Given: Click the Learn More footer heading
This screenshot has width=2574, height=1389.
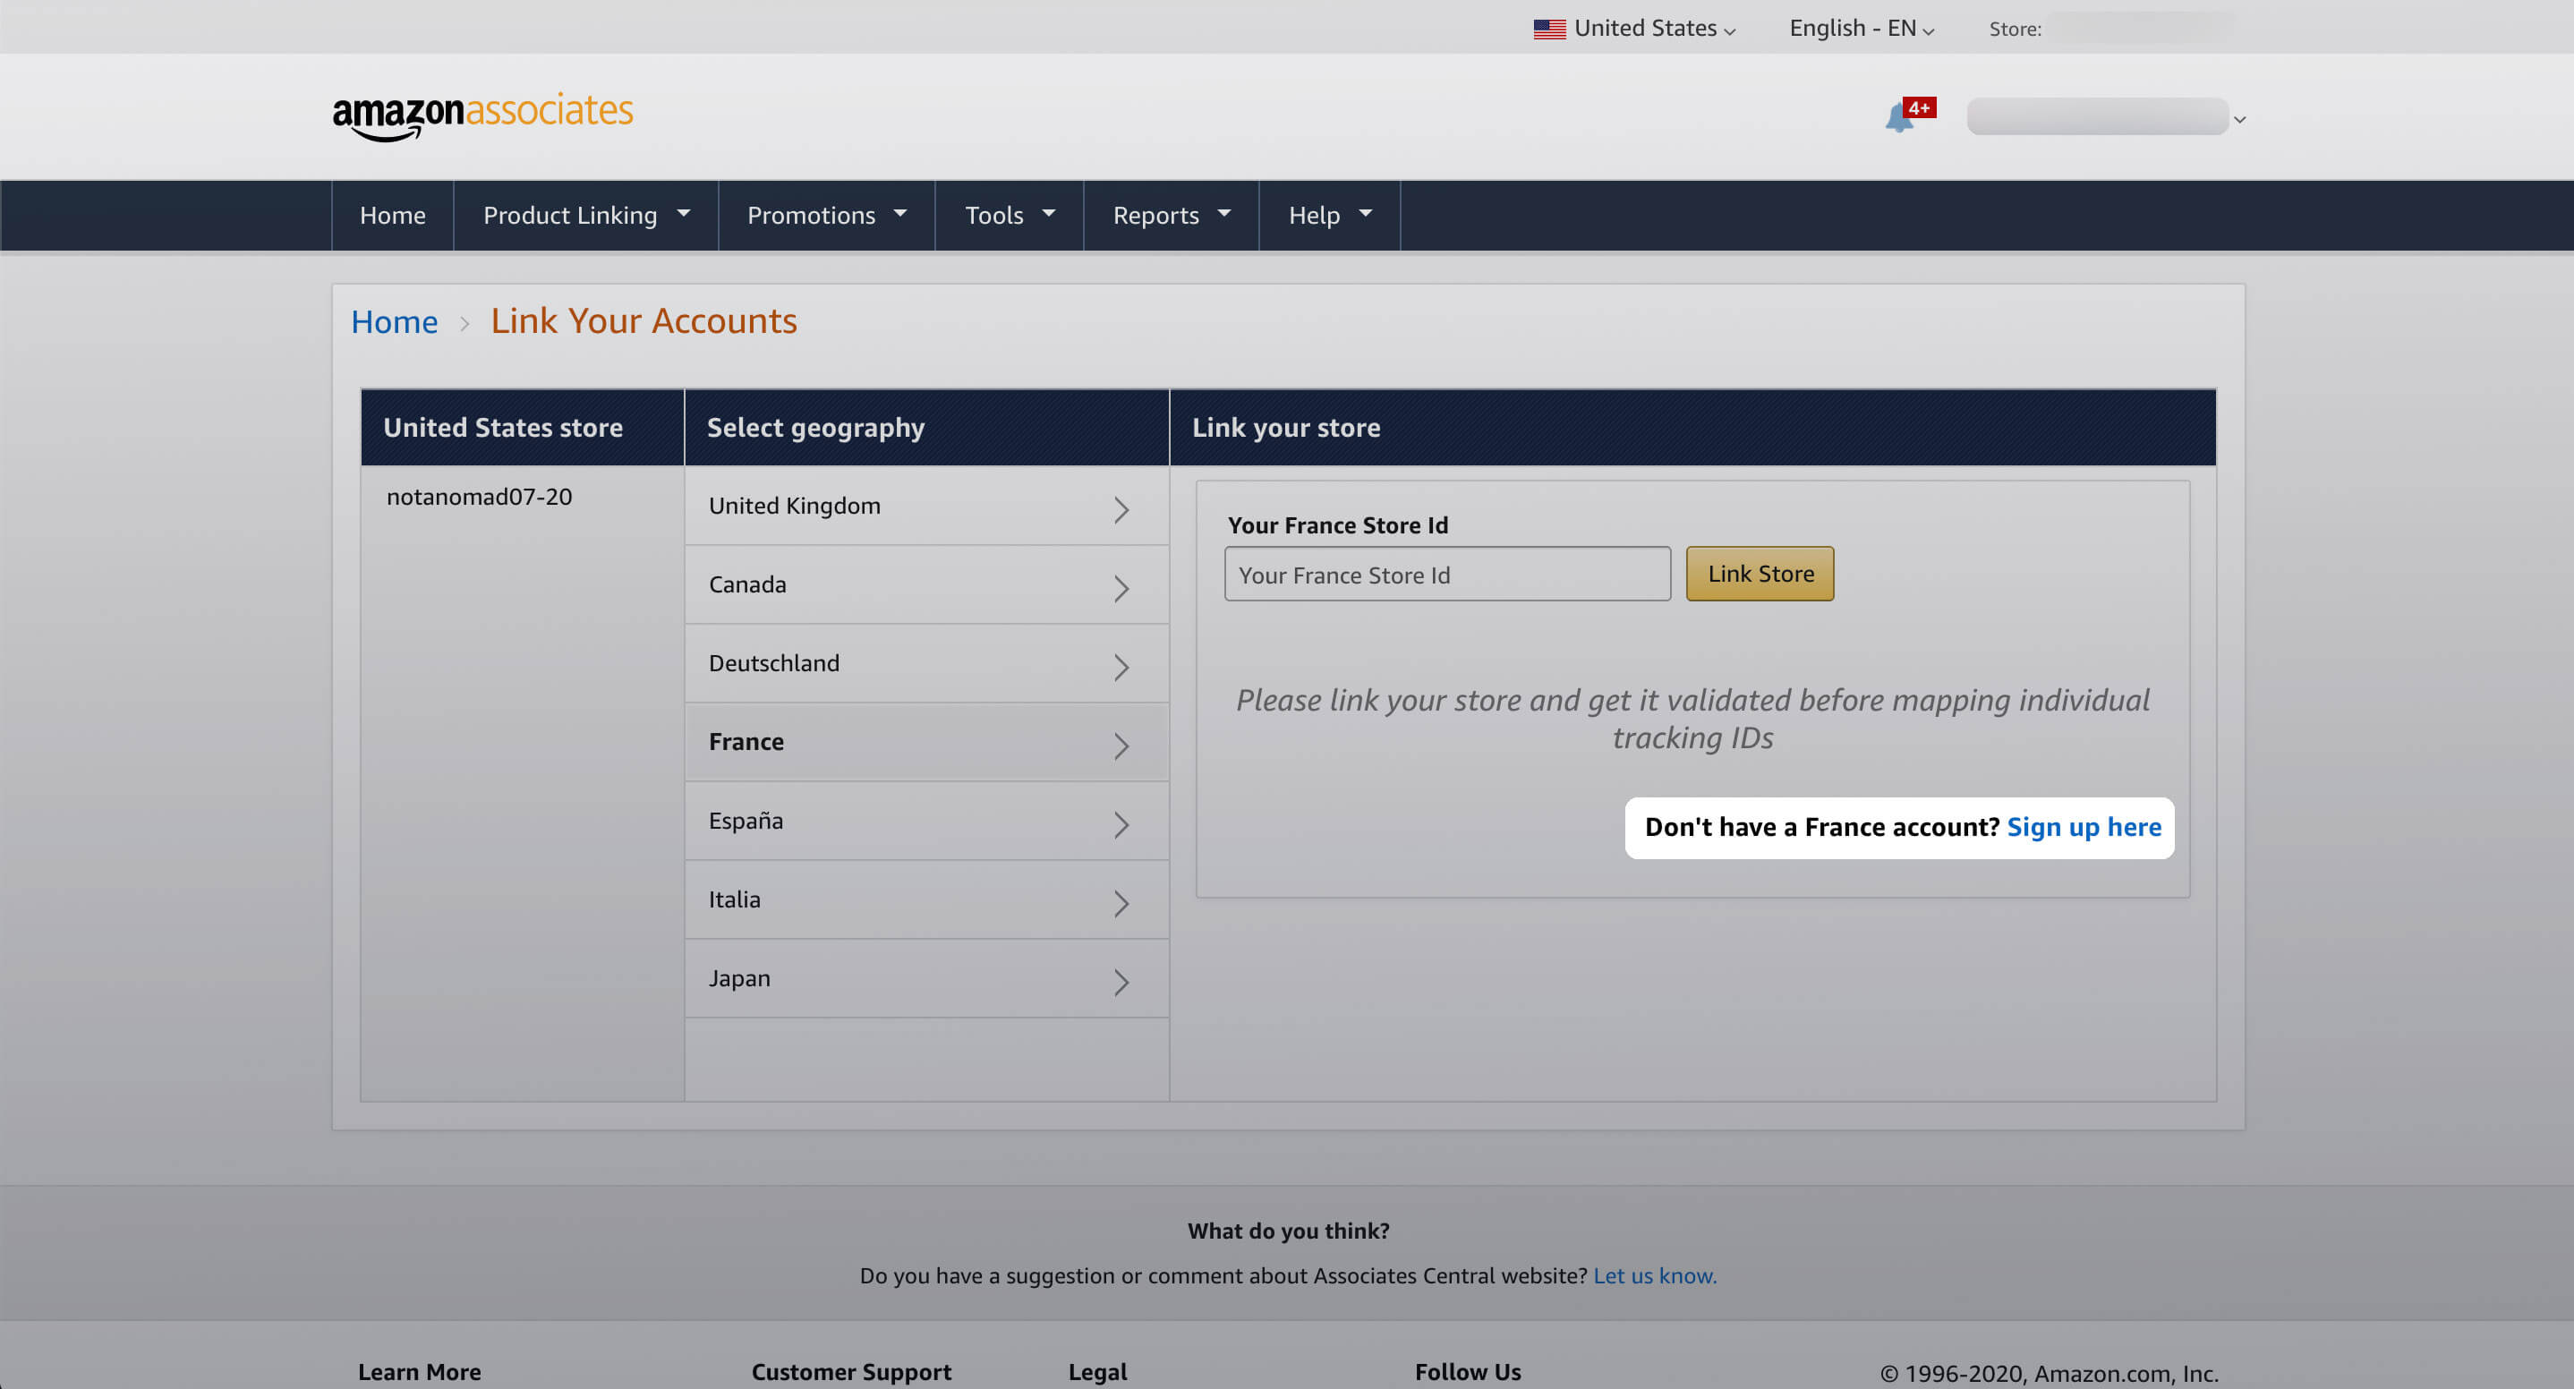Looking at the screenshot, I should pos(420,1372).
